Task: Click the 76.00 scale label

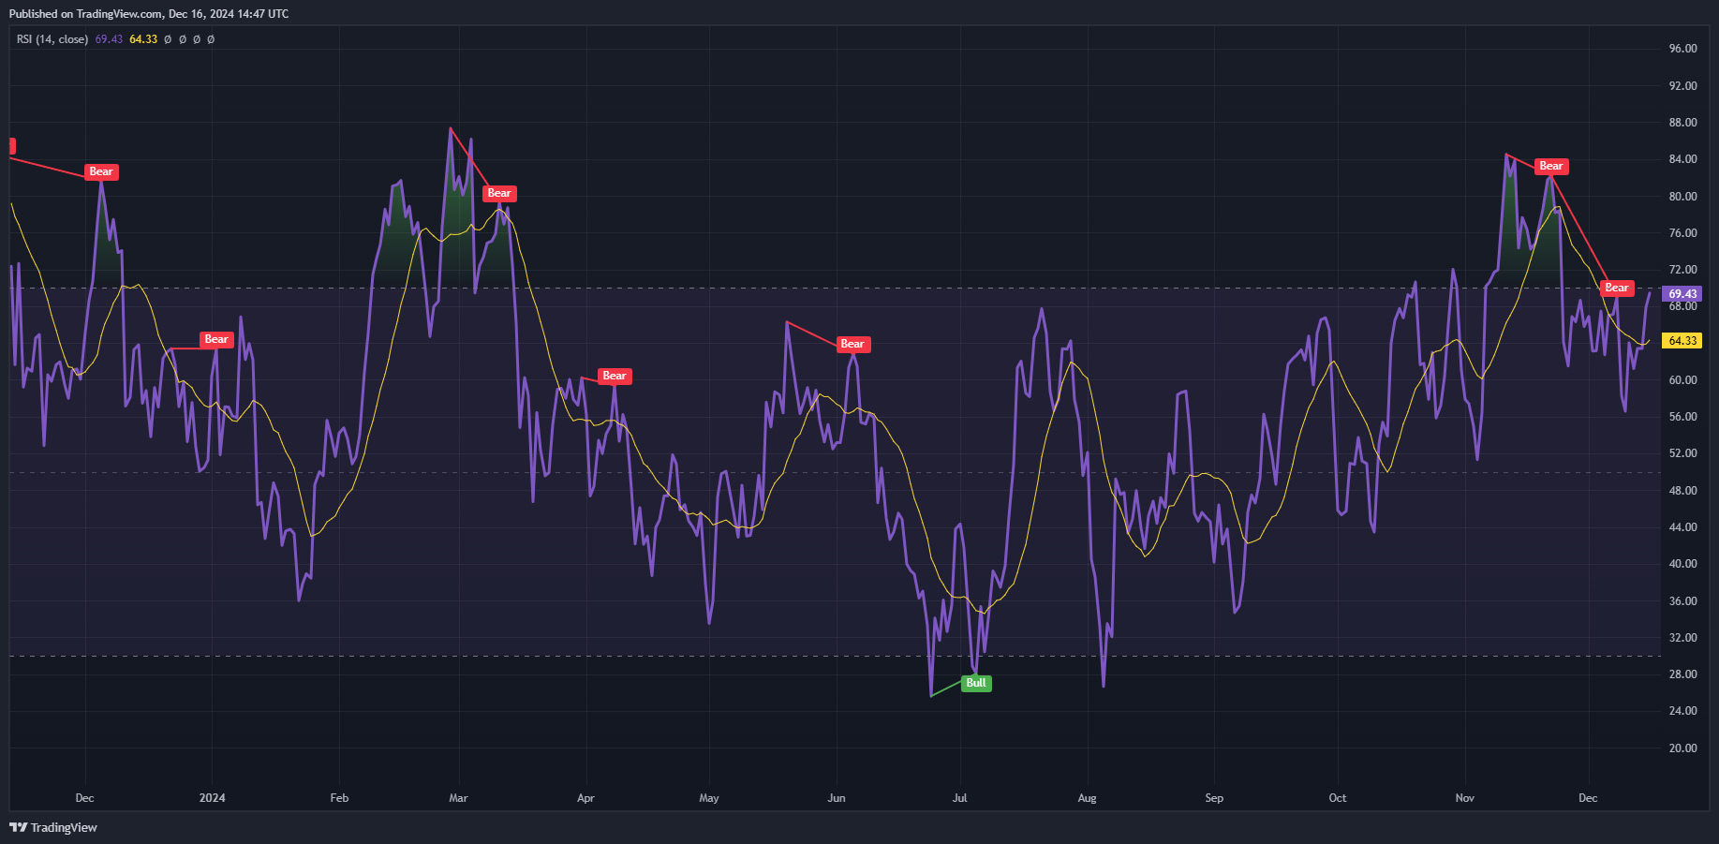Action: (x=1682, y=233)
